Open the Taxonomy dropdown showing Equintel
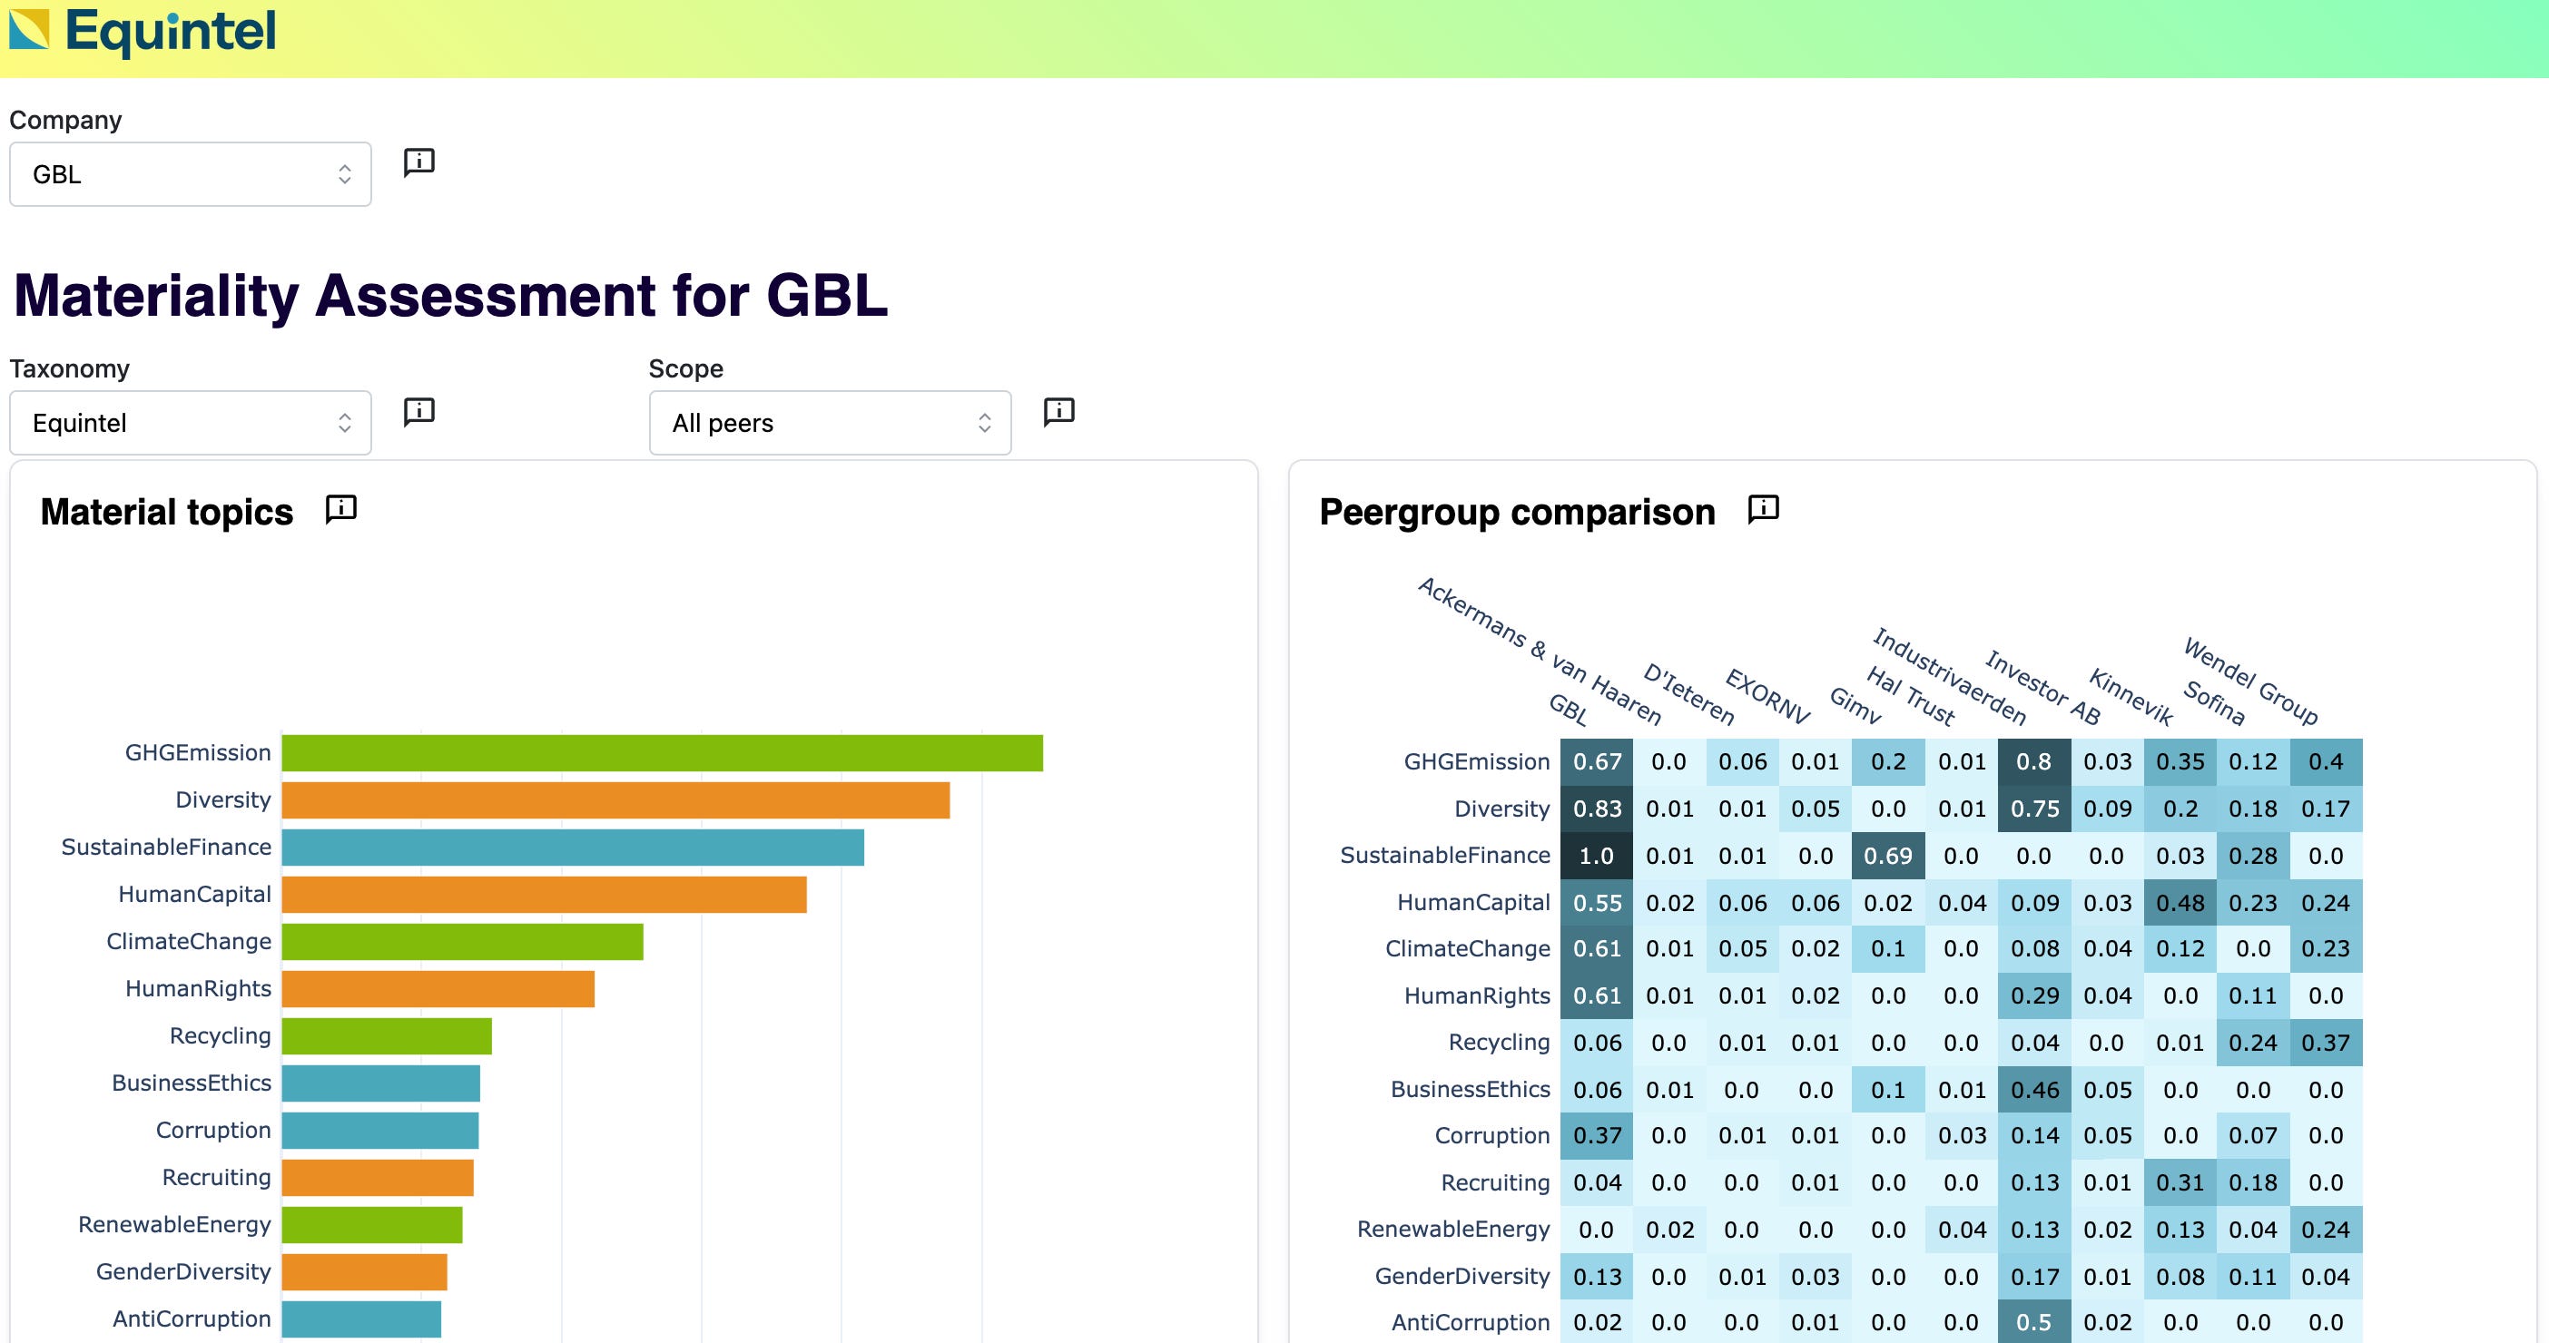 190,423
